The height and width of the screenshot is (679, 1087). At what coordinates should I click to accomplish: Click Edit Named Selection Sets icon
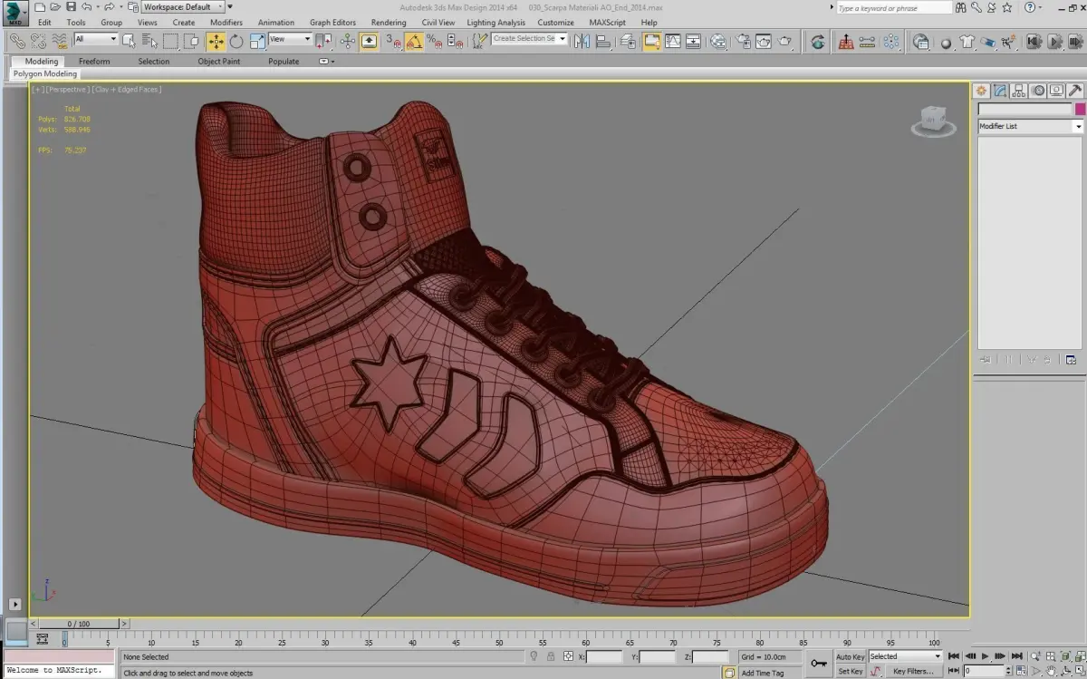(479, 41)
